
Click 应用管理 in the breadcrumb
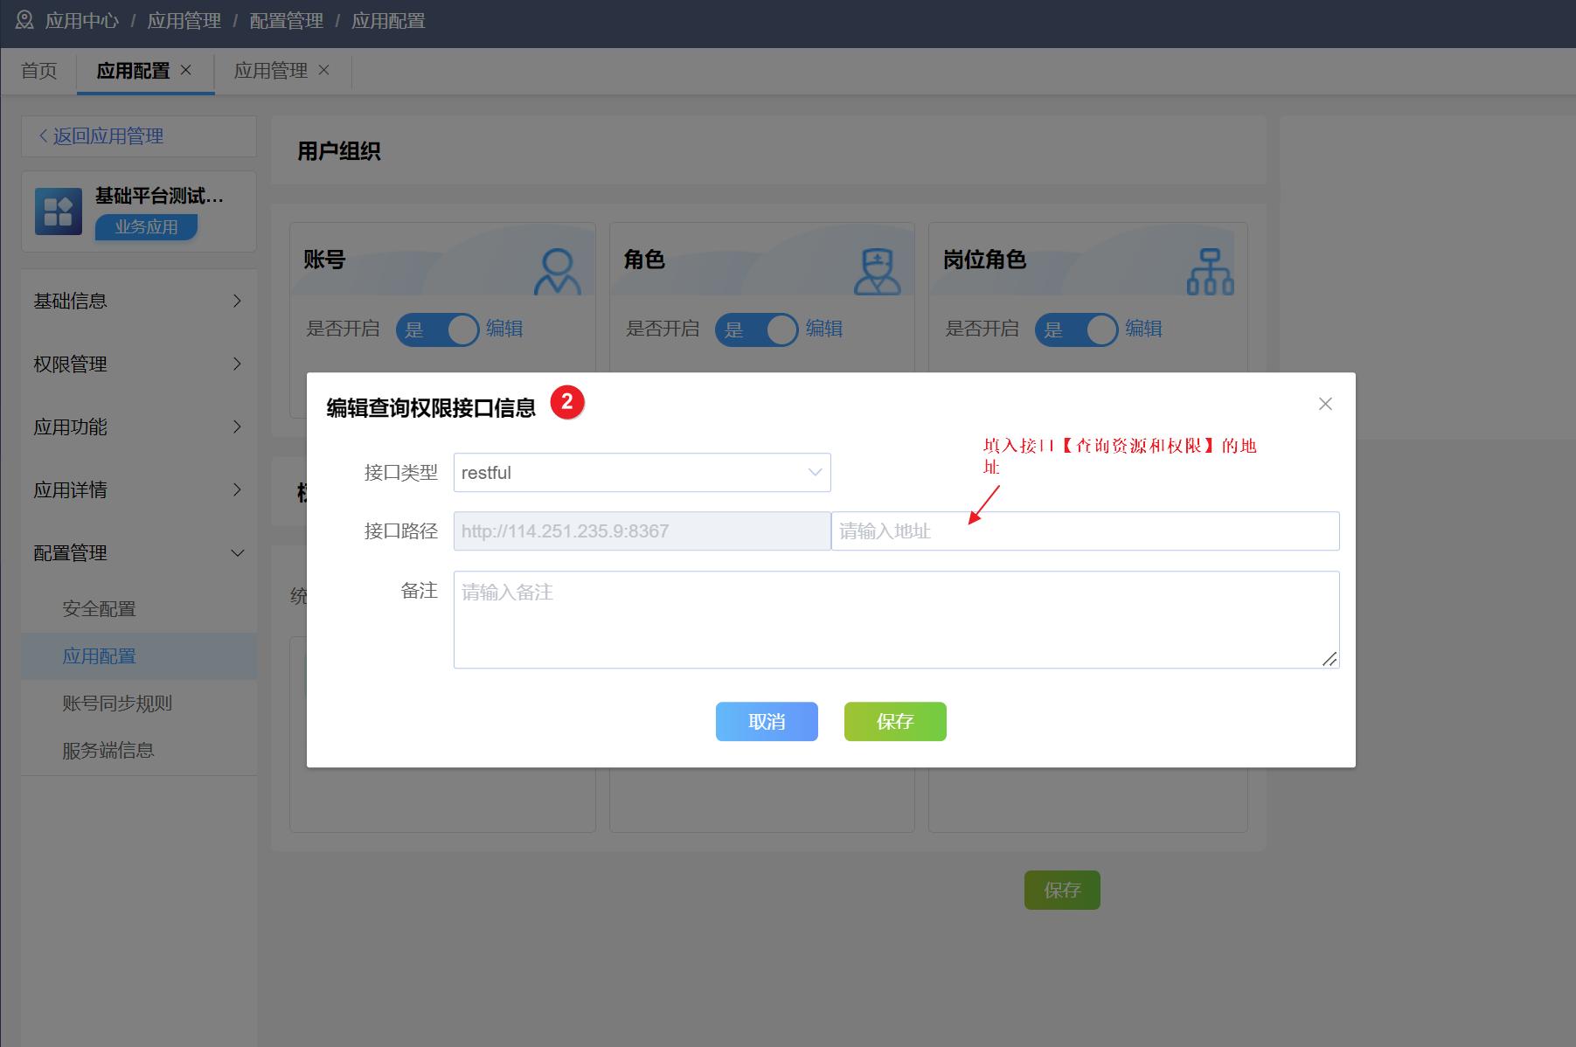pos(184,20)
